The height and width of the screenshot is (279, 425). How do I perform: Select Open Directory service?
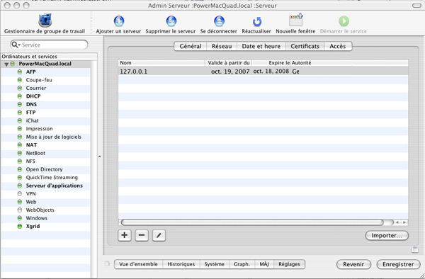coord(45,169)
